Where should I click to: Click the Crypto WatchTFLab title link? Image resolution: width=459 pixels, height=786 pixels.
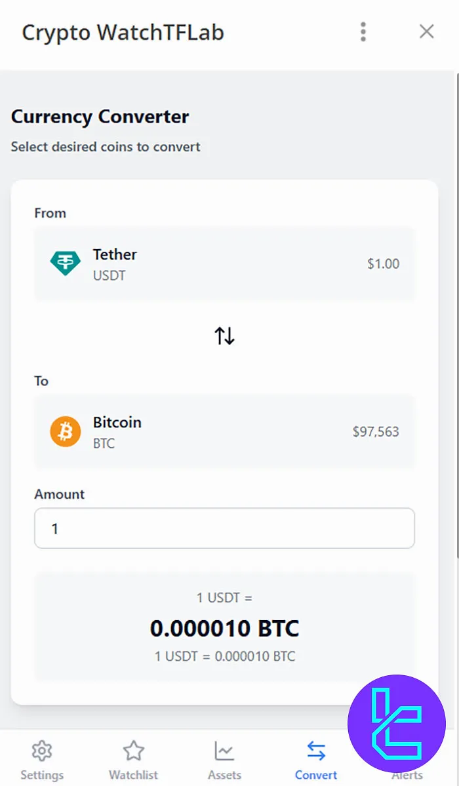pyautogui.click(x=123, y=31)
